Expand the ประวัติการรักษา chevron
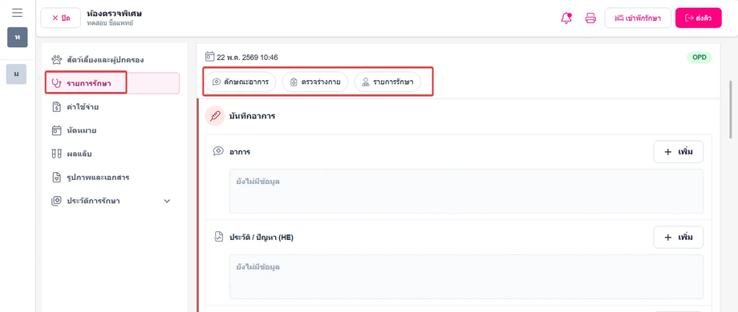 (x=167, y=201)
